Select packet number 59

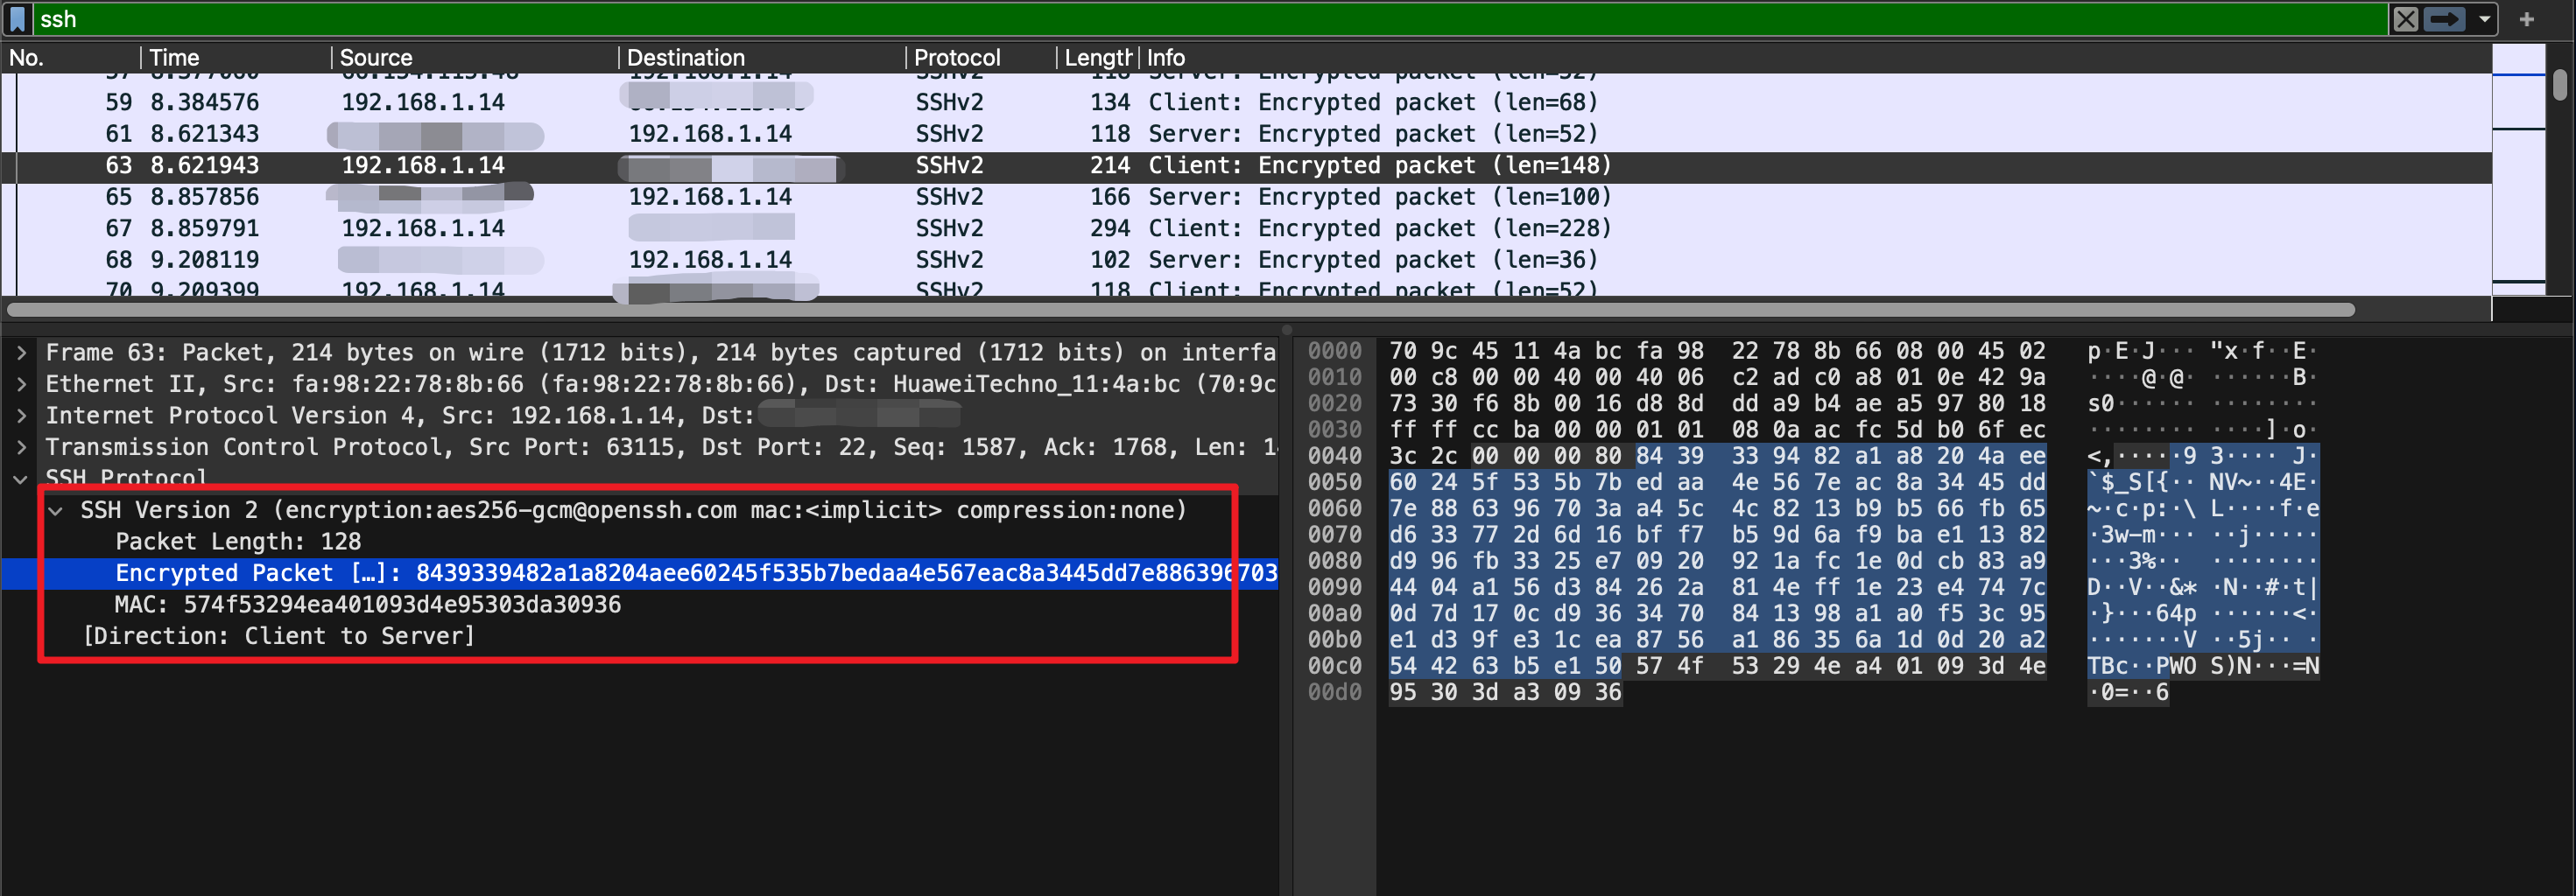coord(1246,101)
